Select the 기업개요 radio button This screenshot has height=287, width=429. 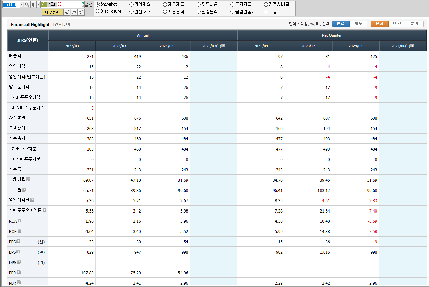coord(131,4)
